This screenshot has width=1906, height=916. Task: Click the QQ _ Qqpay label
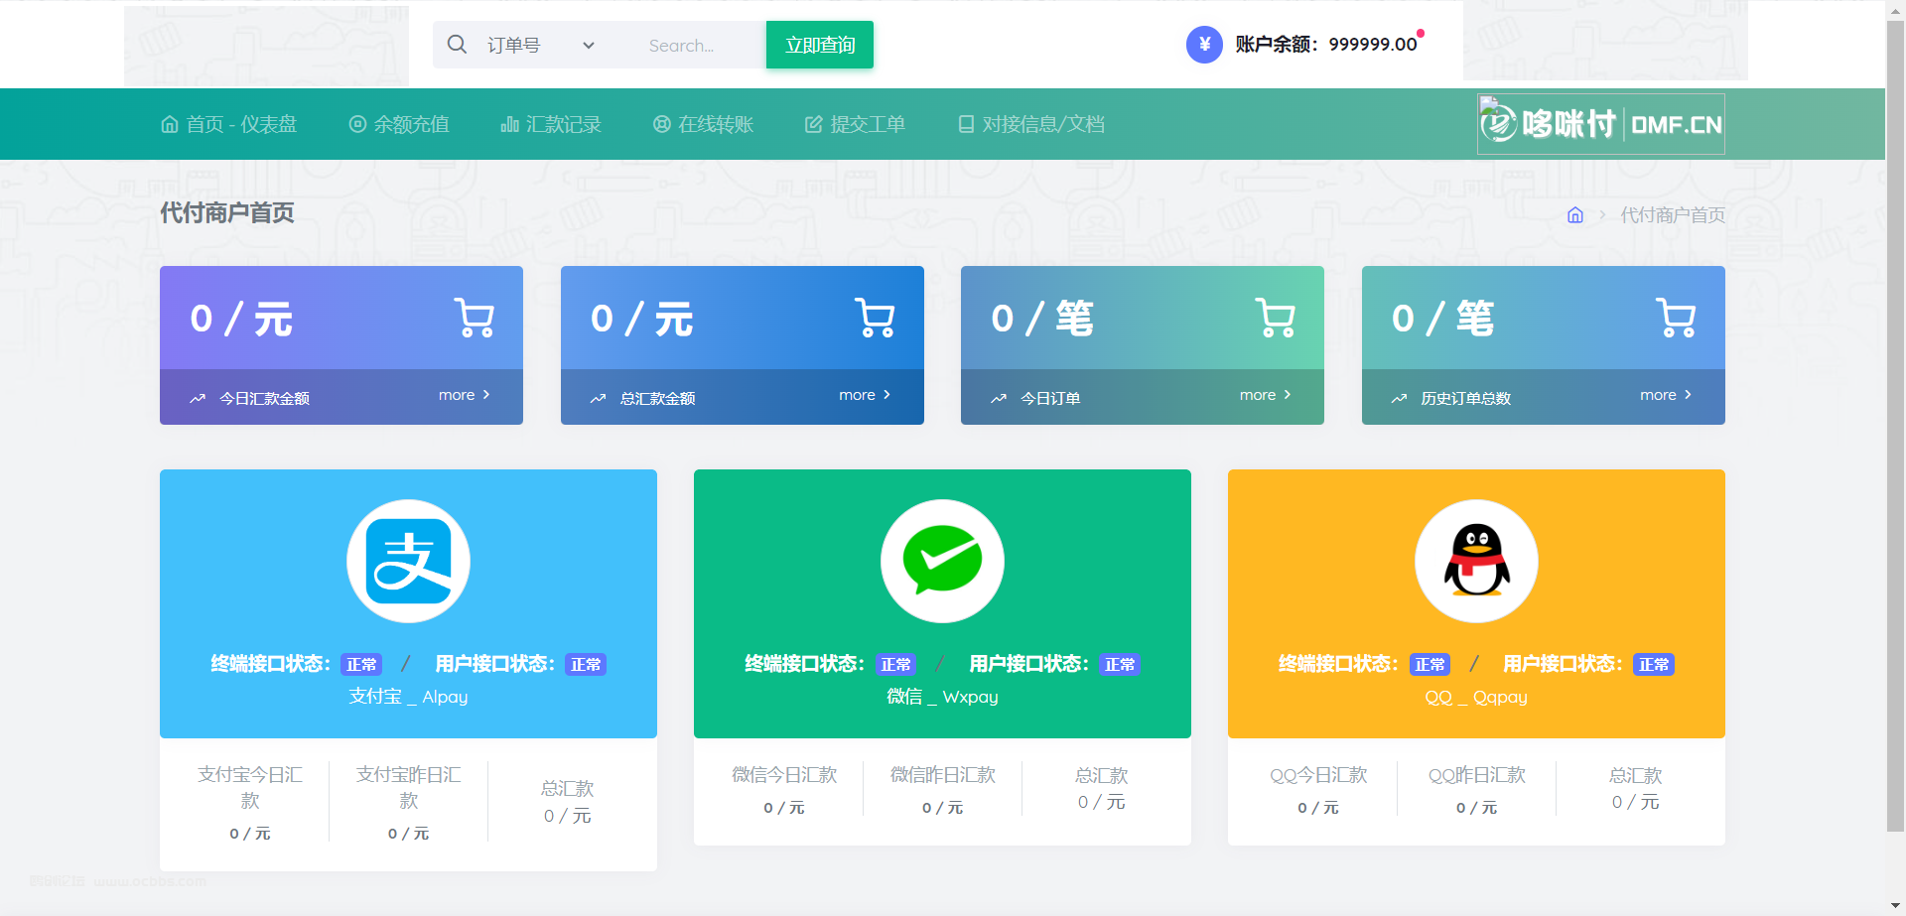pos(1476,697)
